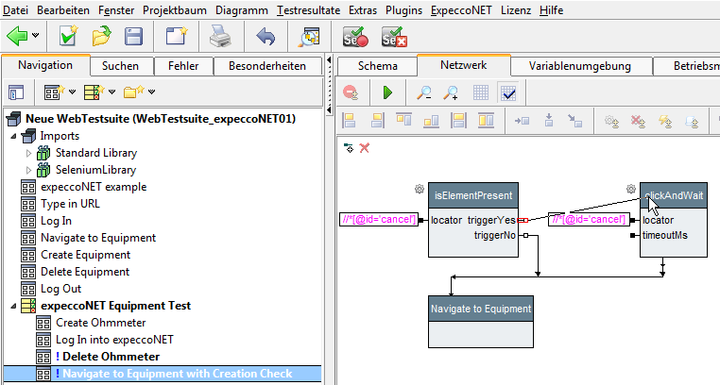This screenshot has height=385, width=720.
Task: Click the Selenium icon with red X
Action: coord(394,37)
